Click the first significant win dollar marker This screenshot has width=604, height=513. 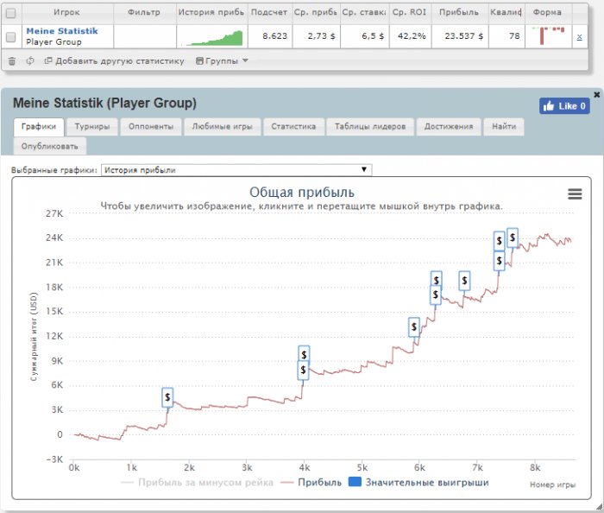pyautogui.click(x=167, y=397)
